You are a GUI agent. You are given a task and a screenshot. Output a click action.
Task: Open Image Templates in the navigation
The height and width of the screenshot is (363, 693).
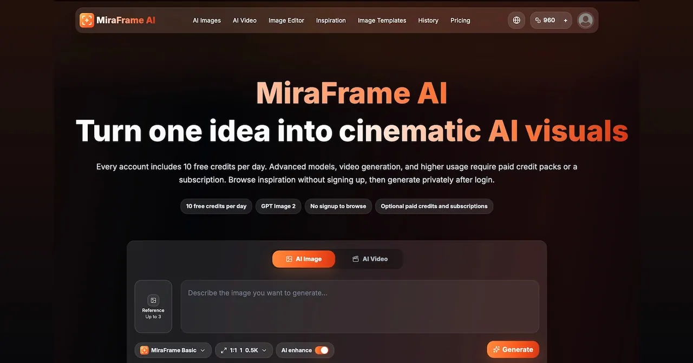click(382, 20)
